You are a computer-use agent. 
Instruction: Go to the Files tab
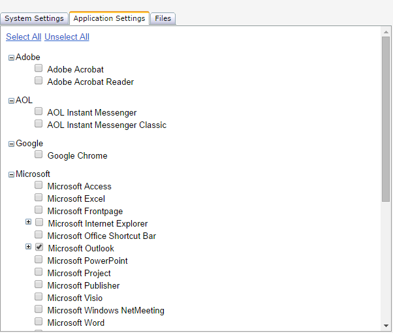163,18
